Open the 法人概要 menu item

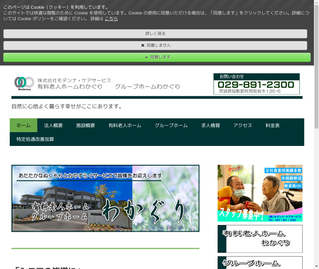click(53, 125)
